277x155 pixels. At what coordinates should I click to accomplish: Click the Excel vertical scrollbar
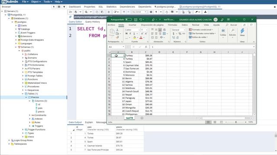tap(254, 84)
